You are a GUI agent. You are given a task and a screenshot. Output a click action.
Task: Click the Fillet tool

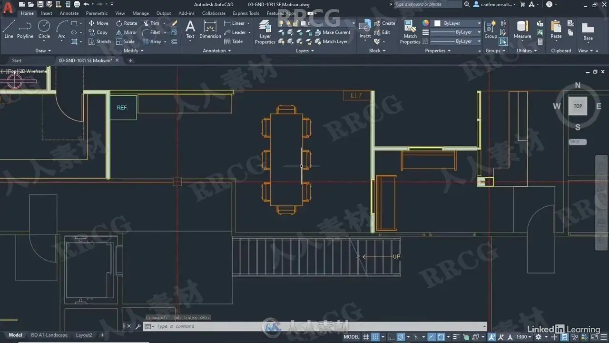pyautogui.click(x=151, y=32)
